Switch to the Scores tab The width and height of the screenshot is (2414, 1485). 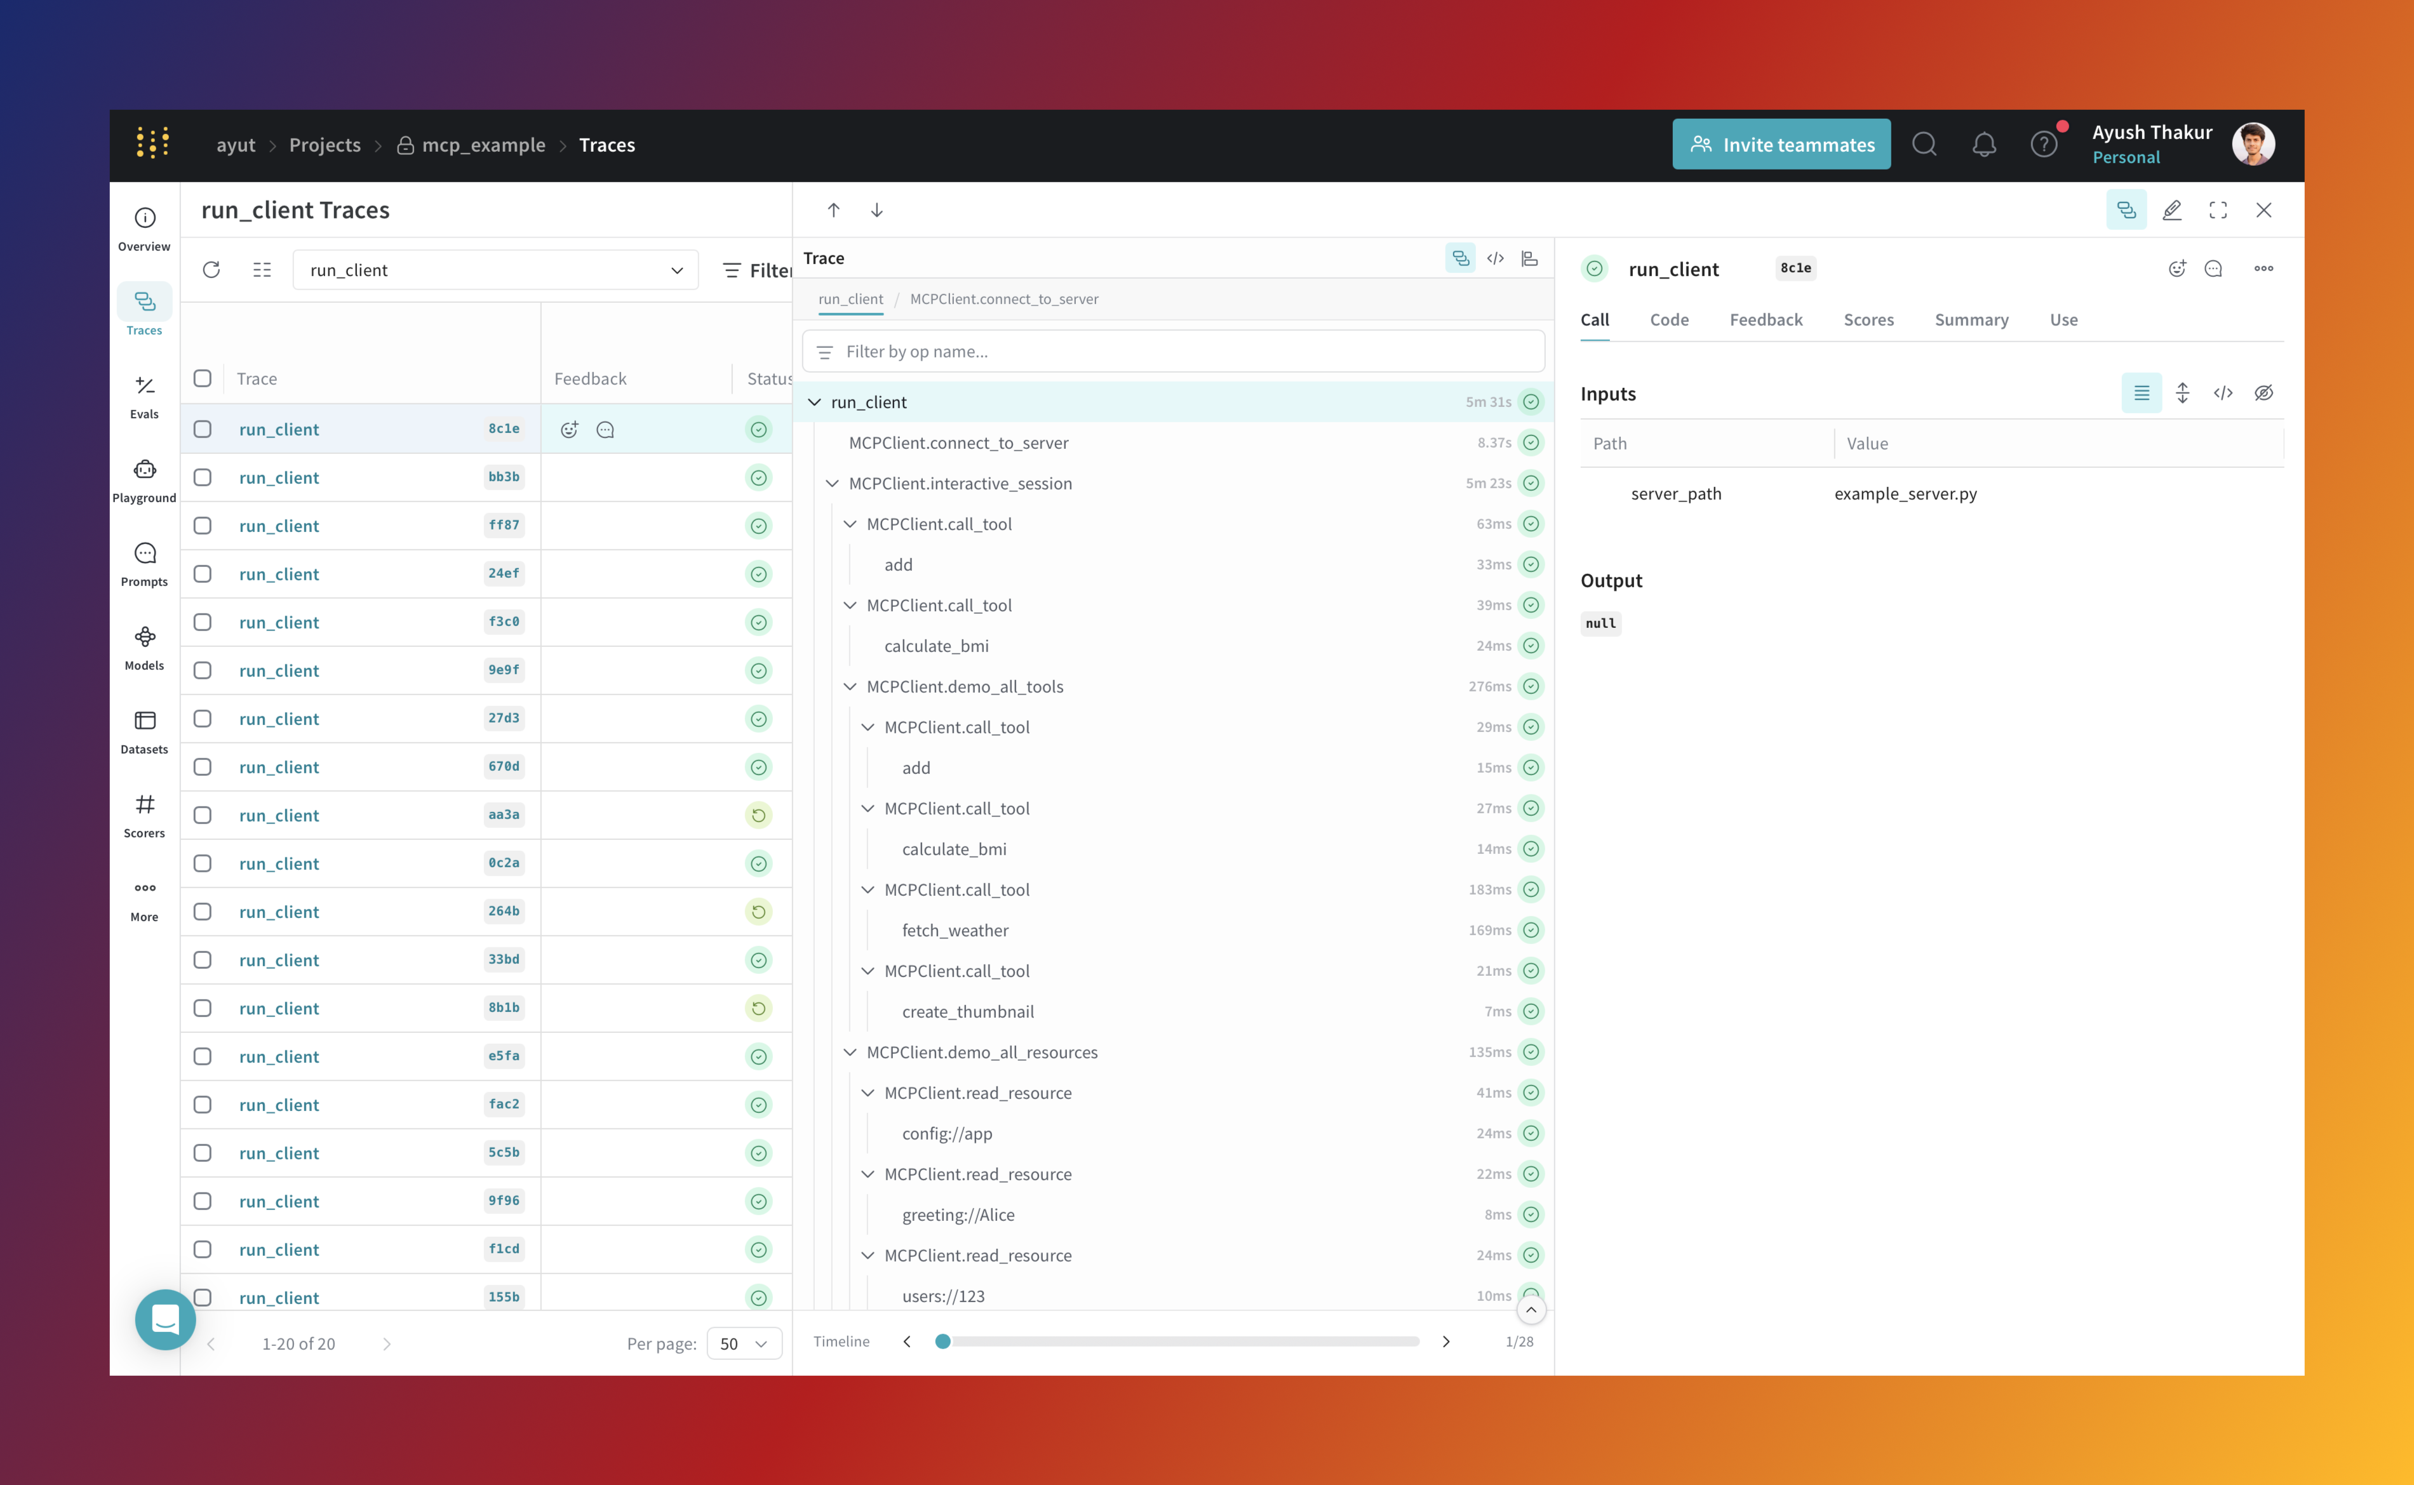(x=1868, y=320)
